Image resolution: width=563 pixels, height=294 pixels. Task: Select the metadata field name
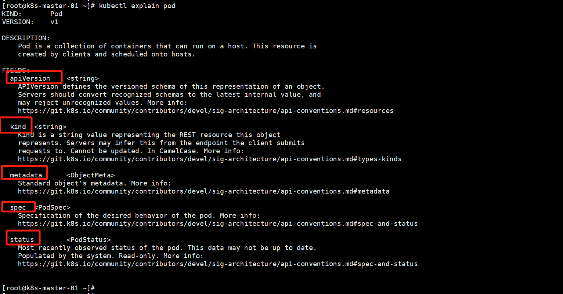[26, 175]
